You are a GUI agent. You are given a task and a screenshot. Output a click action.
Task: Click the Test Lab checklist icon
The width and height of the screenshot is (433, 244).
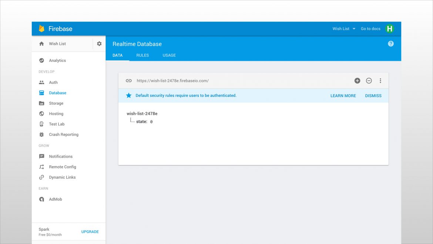pyautogui.click(x=41, y=124)
